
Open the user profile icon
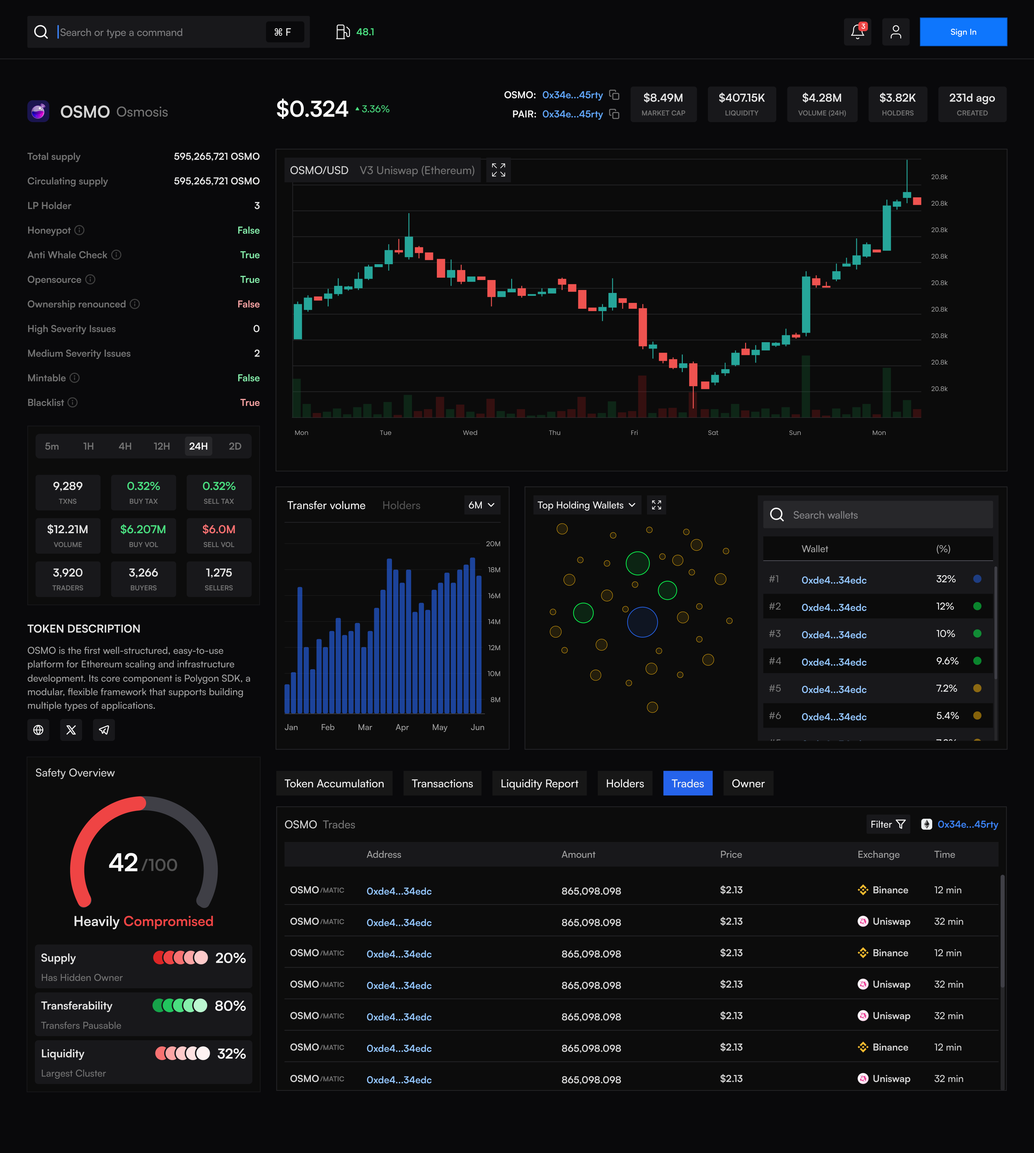click(x=896, y=32)
